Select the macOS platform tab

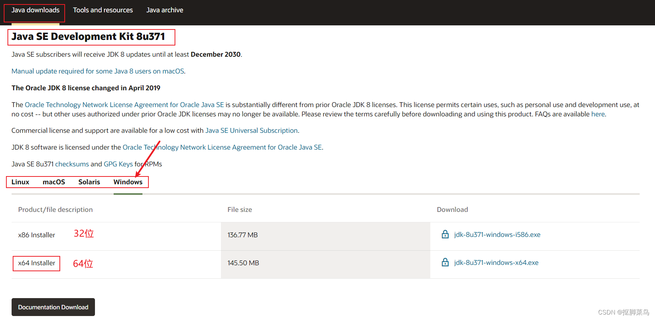click(54, 182)
